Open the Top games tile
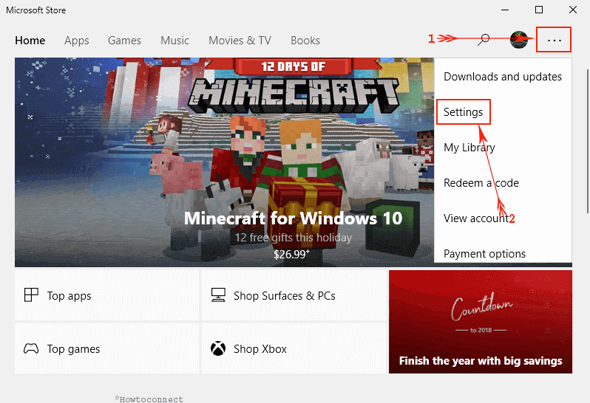This screenshot has width=590, height=403. pos(106,348)
